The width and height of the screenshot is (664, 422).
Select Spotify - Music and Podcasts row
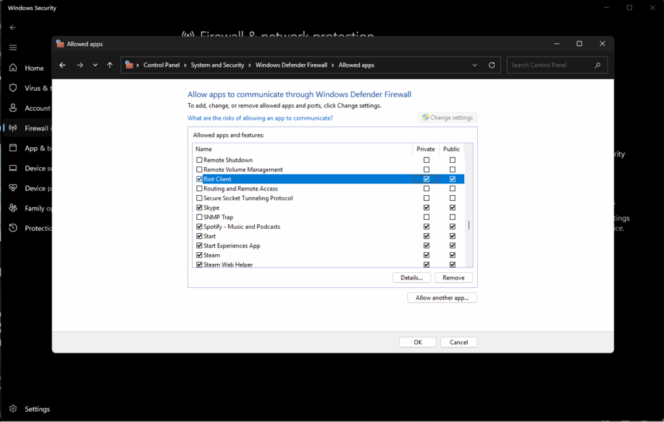coord(329,226)
